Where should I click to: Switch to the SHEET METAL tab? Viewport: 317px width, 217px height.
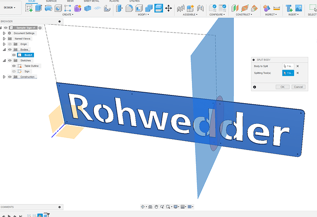(91, 1)
